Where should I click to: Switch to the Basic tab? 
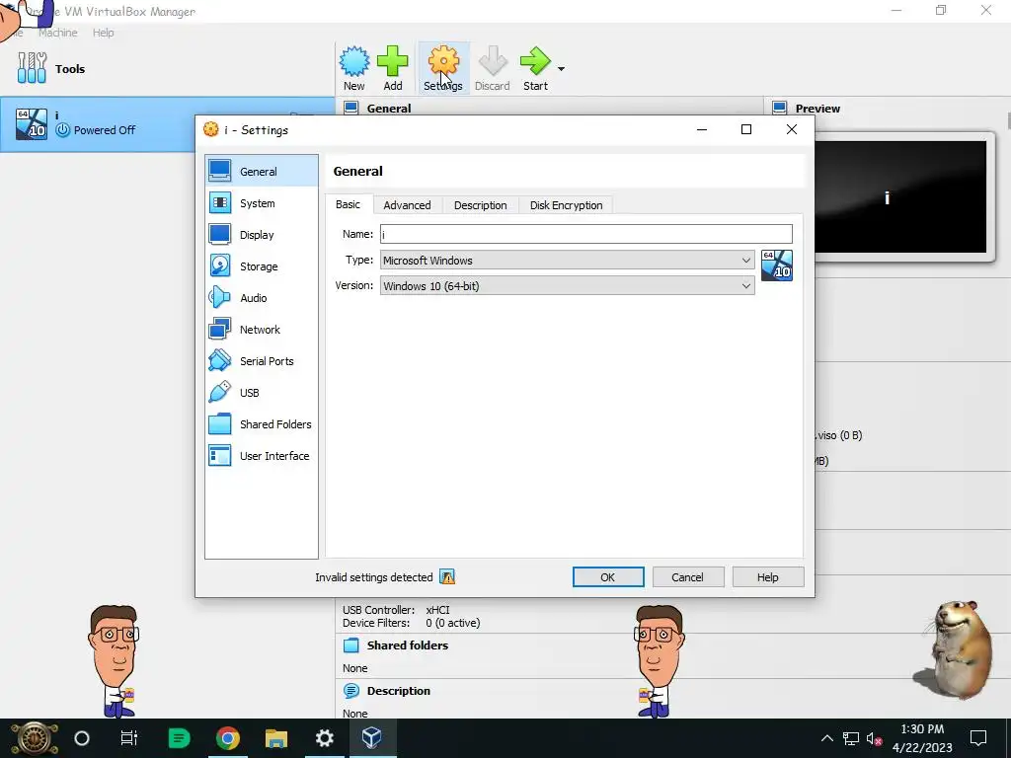349,204
